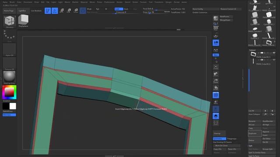Screen dimensions: 280x157
Task: Toggle Persp perspective icon
Action: click(216, 28)
